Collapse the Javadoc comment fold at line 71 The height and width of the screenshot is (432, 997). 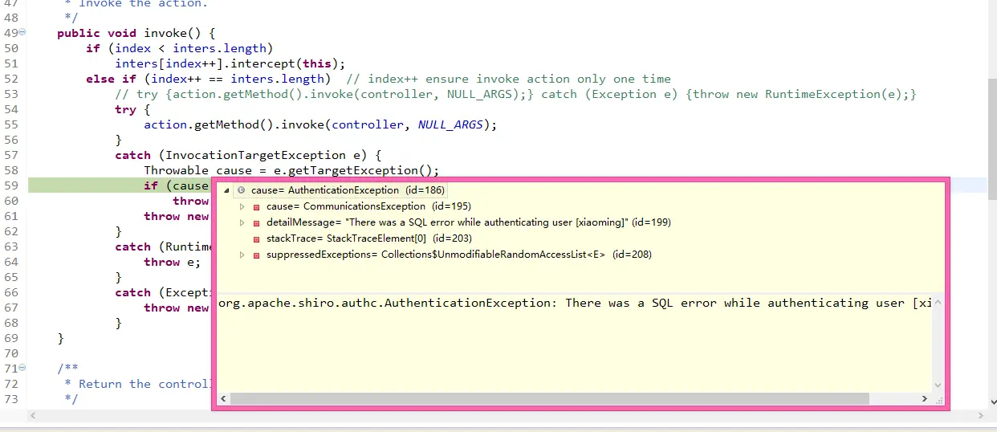22,369
